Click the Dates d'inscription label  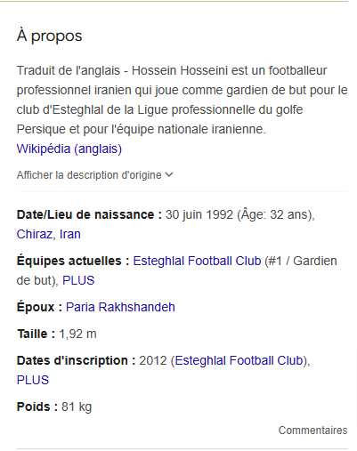[76, 360]
